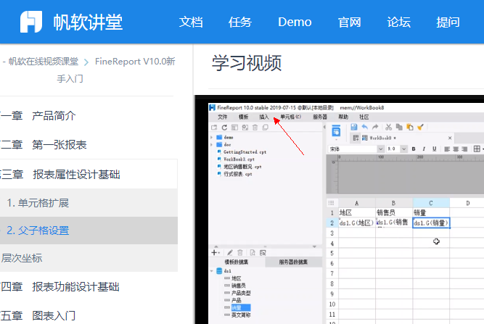Click the Save icon in FineReport toolbar
Viewport: 484px width, 324px height.
click(x=353, y=127)
